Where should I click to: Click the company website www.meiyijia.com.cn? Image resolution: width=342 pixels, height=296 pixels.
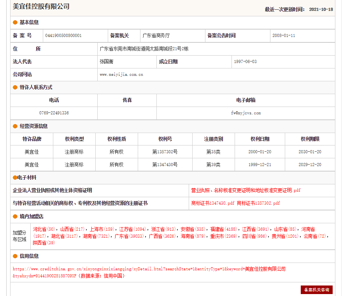click(x=121, y=75)
